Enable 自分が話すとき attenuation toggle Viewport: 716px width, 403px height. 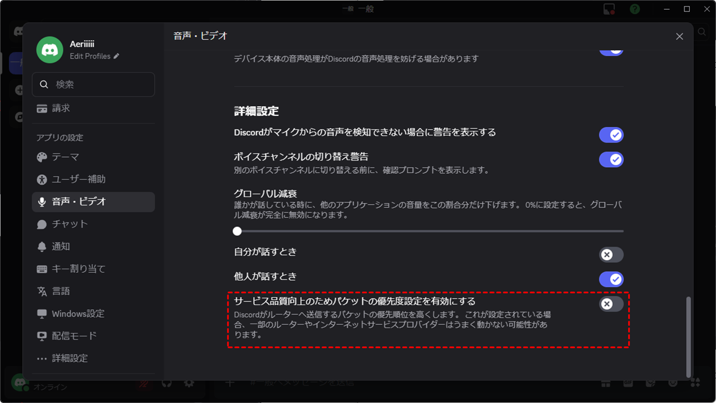(x=611, y=255)
